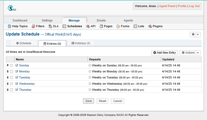207x120 pixels.
Task: Click the sort handle for Monday row
Action: point(8,71)
